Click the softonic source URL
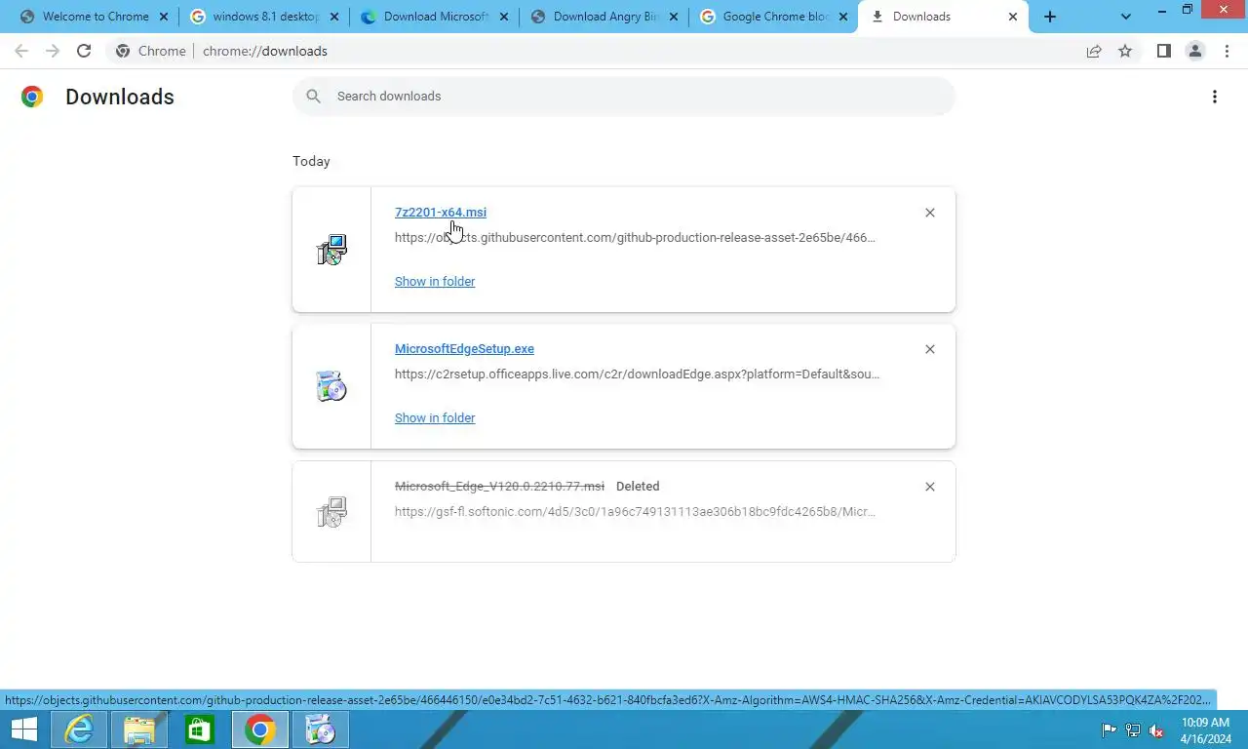The height and width of the screenshot is (749, 1248). (x=635, y=512)
